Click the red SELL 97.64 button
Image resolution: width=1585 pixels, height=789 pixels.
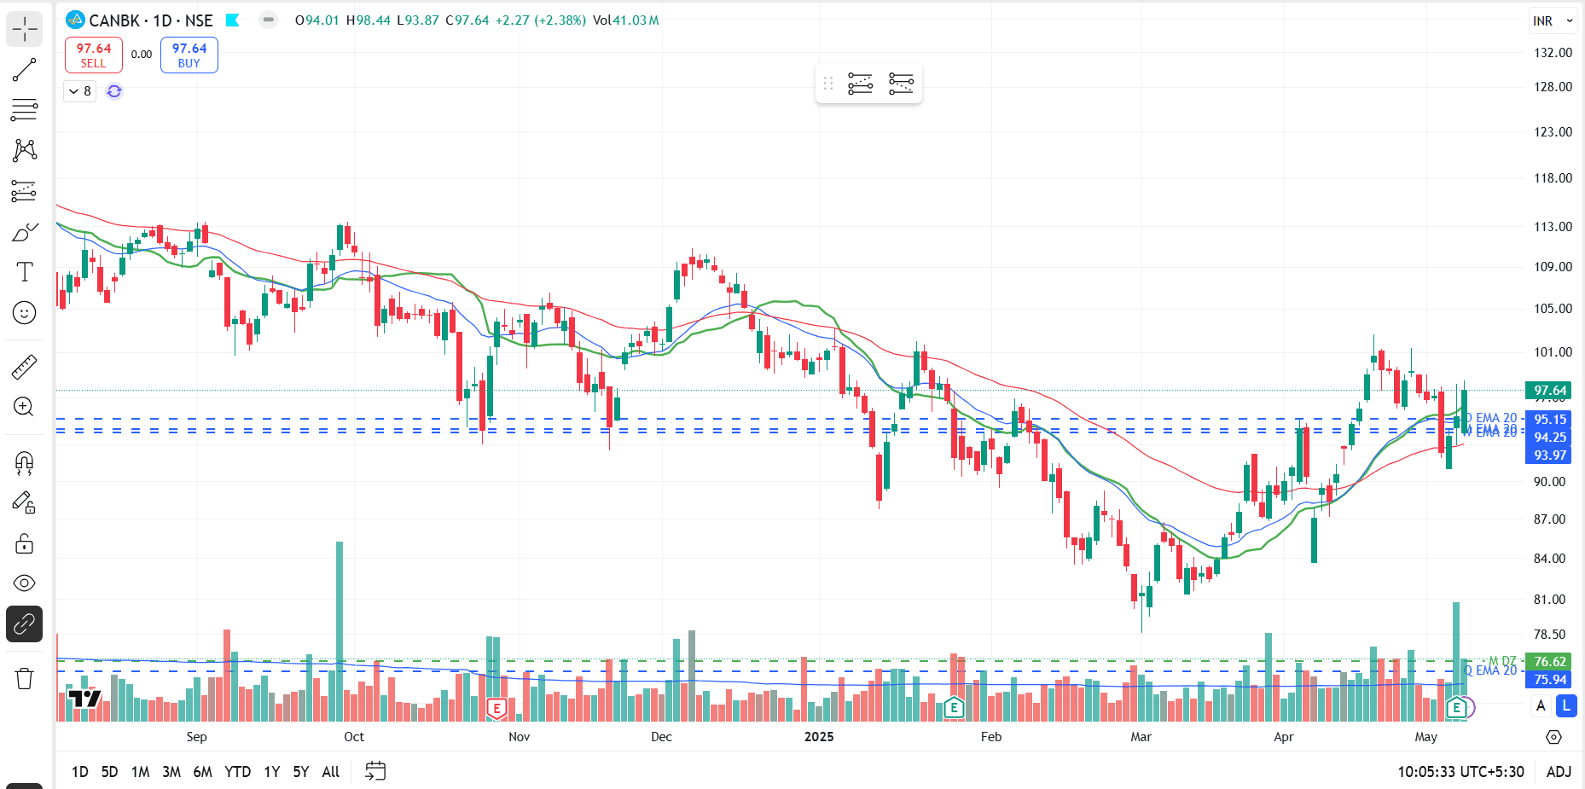[x=94, y=55]
